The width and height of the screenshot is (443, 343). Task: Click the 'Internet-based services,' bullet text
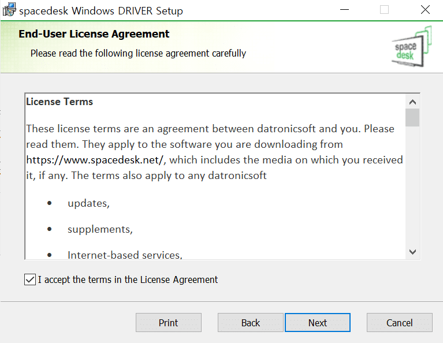click(125, 255)
